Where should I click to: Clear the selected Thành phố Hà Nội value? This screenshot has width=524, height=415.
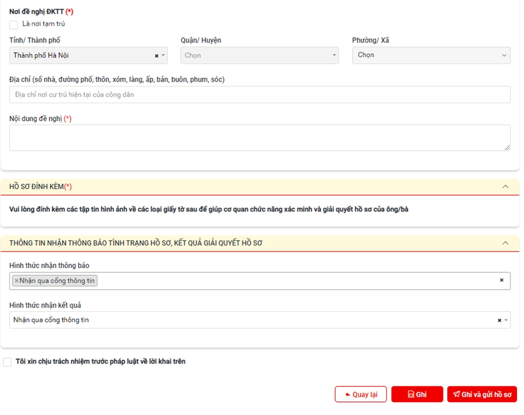[156, 56]
